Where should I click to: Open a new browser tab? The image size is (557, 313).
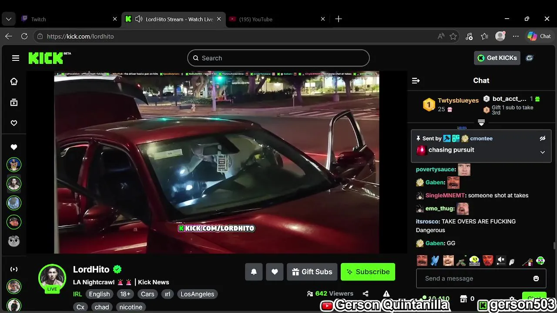click(339, 19)
